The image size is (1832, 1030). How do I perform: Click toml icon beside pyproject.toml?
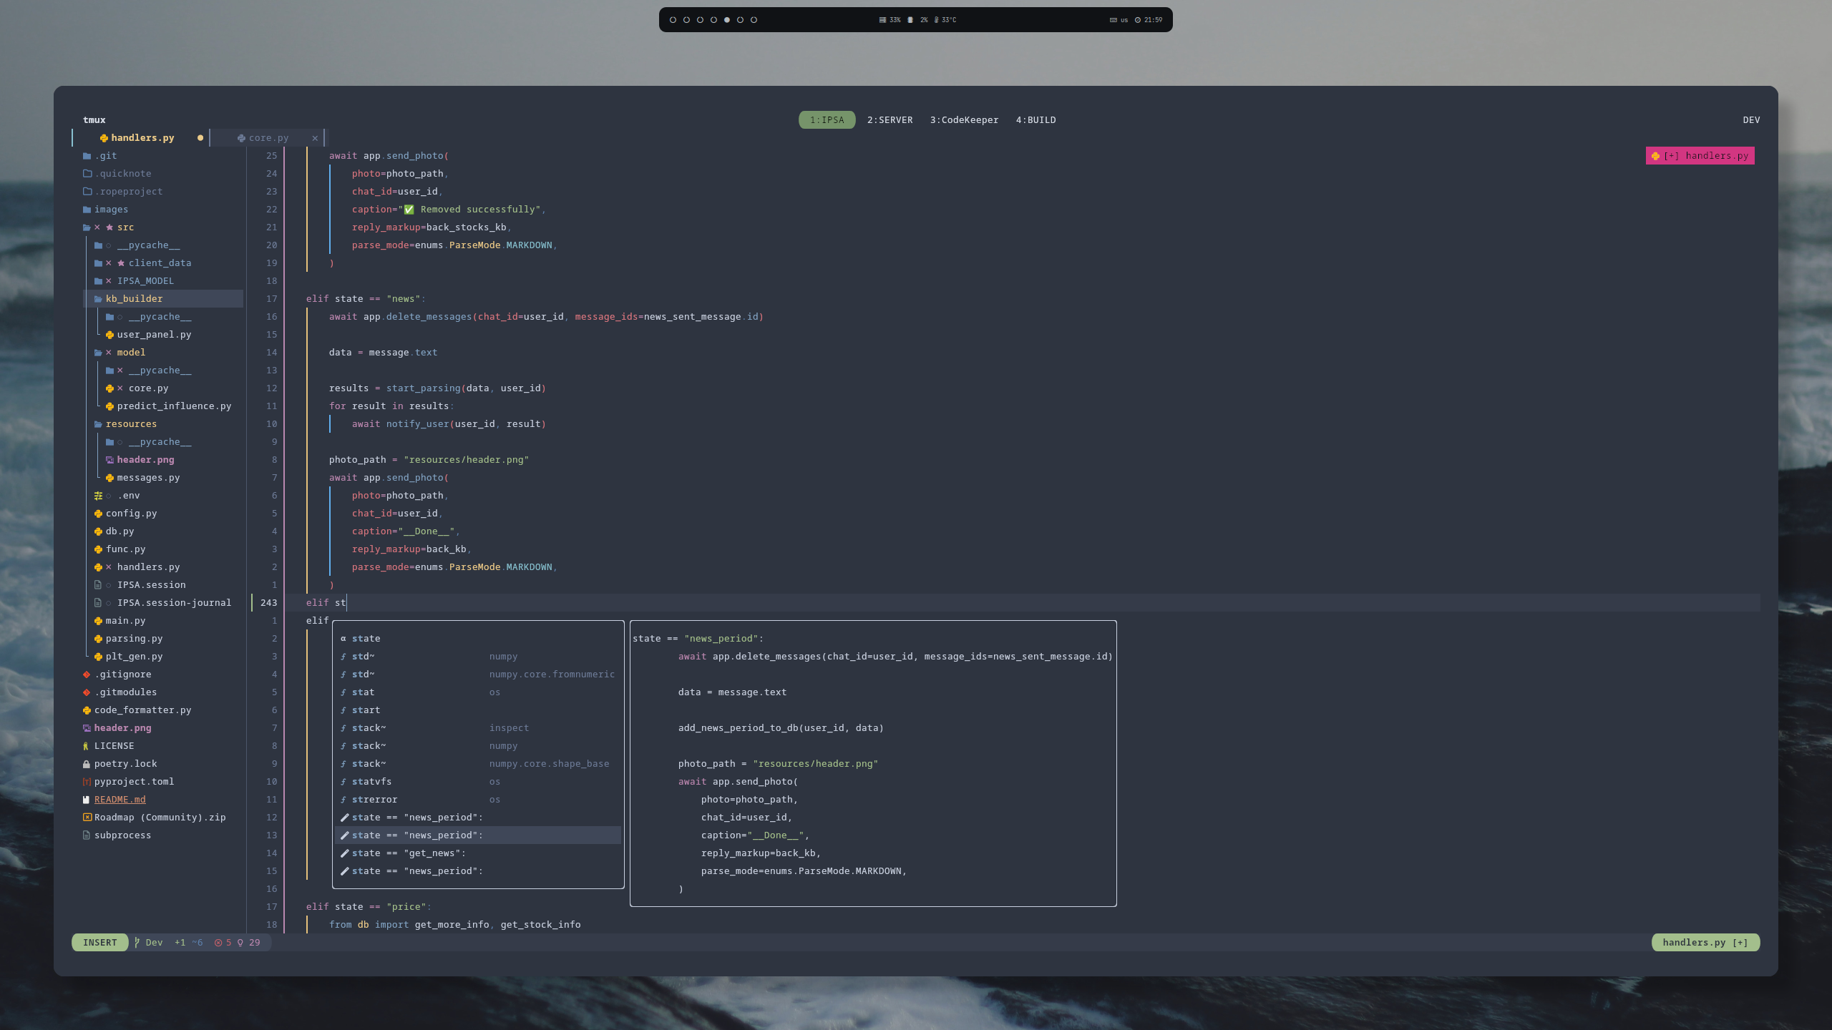click(x=87, y=782)
